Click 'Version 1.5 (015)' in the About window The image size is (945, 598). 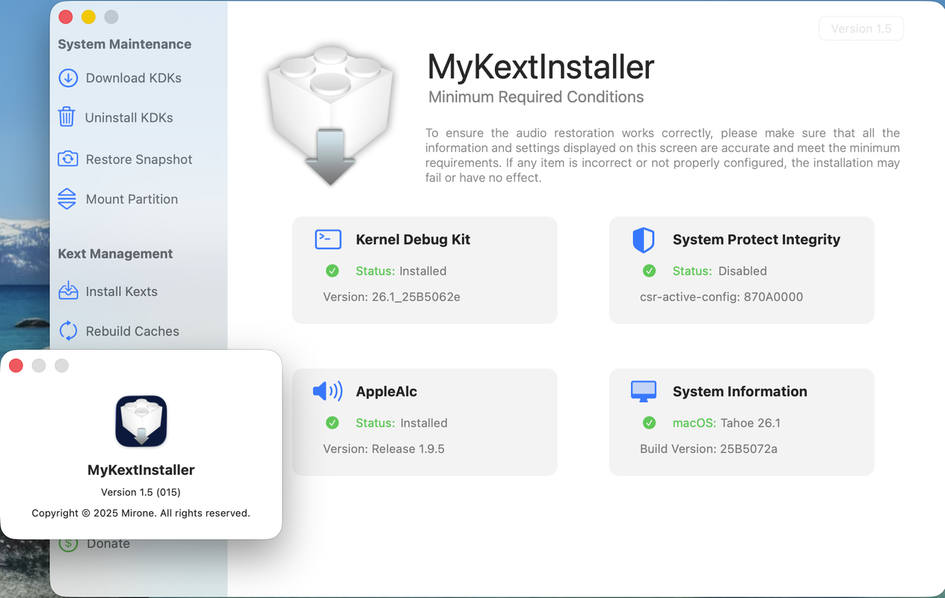141,492
